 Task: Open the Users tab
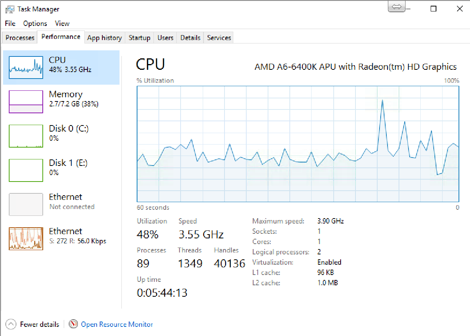click(x=165, y=38)
